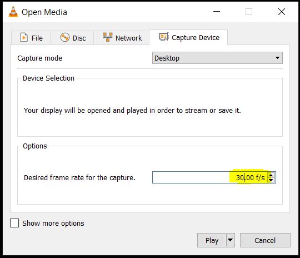Viewport: 300px width, 258px height.
Task: Switch to the File tab
Action: 31,38
